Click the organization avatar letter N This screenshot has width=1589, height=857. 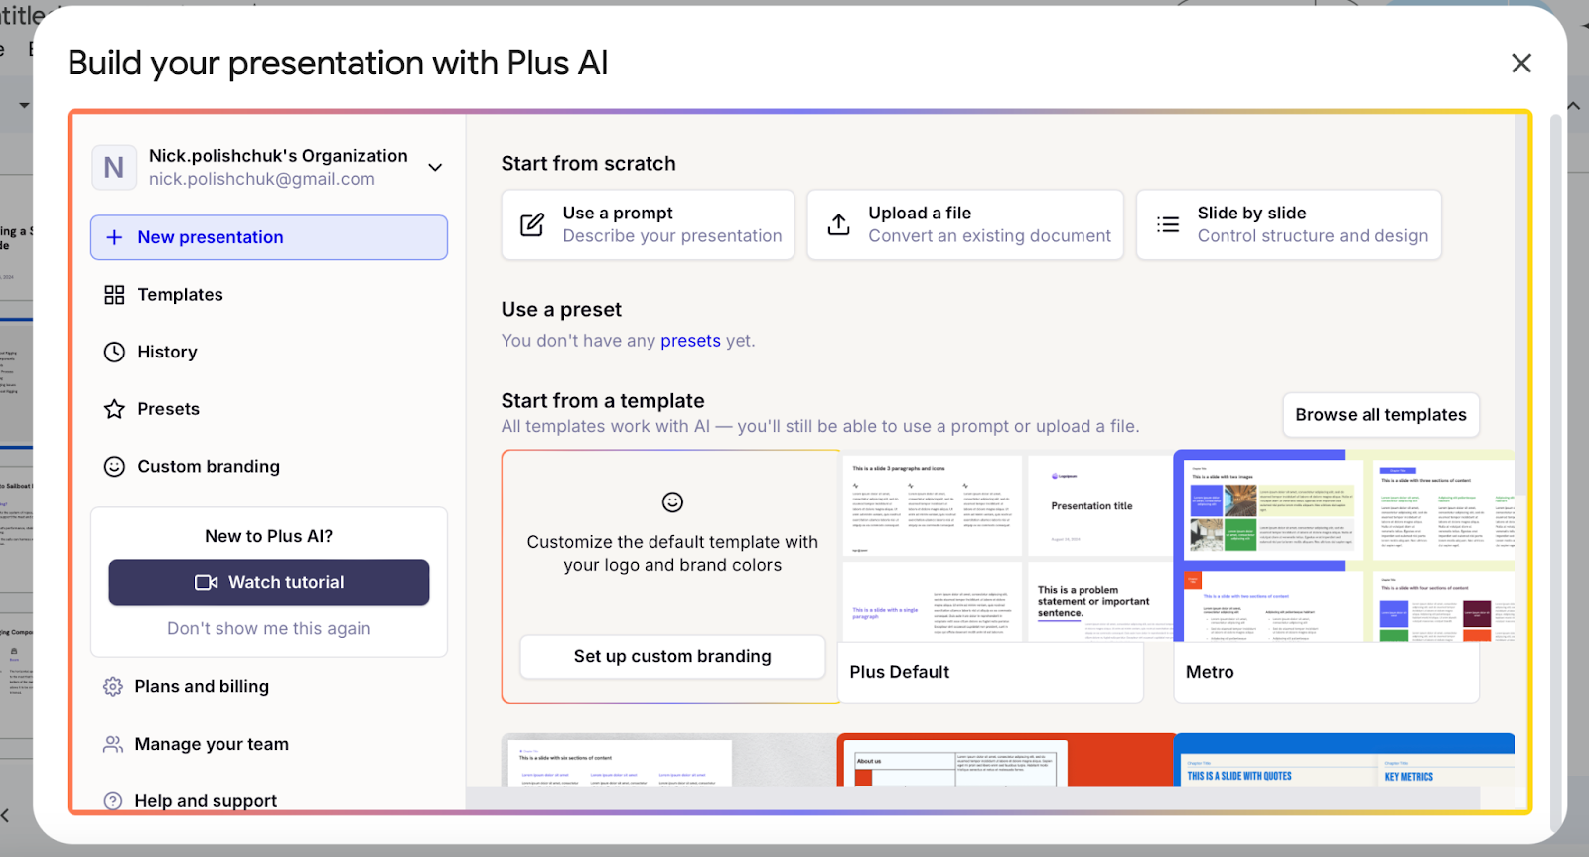coord(114,167)
